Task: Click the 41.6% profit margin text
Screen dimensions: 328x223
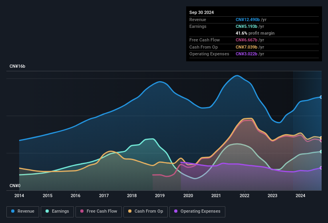Action: click(255, 33)
